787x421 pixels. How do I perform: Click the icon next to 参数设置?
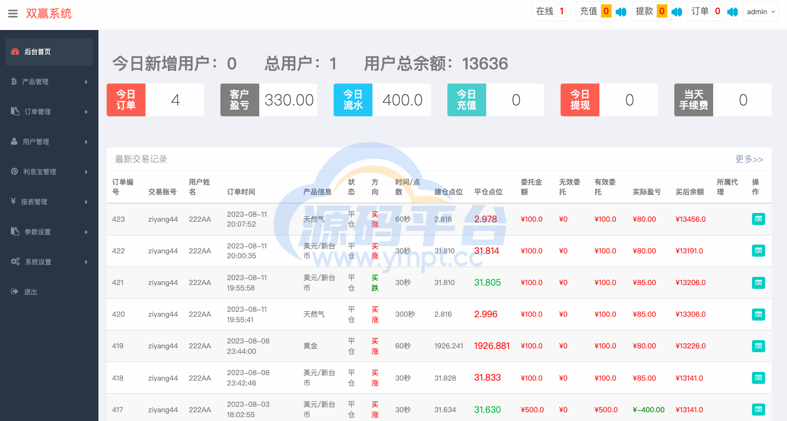point(15,232)
